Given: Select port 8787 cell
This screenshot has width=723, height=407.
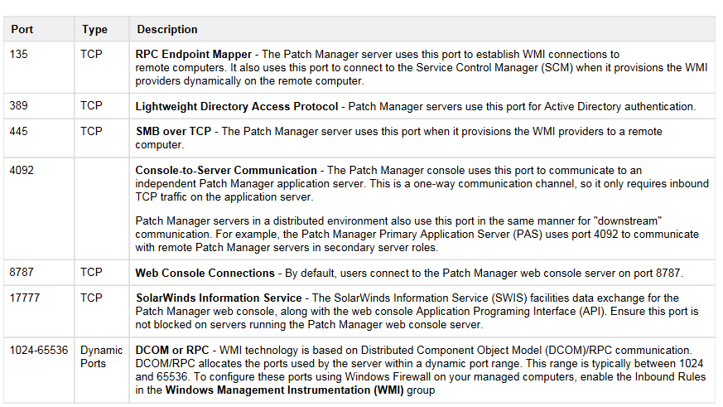Looking at the screenshot, I should click(x=39, y=272).
